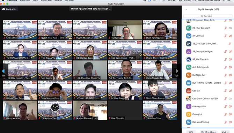Open the 'Khác' more options dropdown
Screen dimensions: 234x133
click(x=225, y=132)
